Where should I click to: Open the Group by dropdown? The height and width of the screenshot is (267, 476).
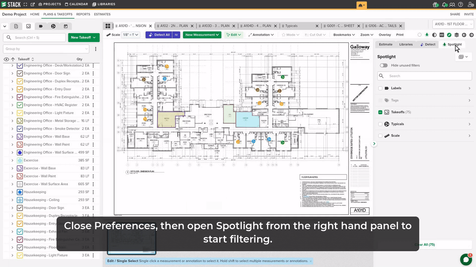[x=46, y=49]
